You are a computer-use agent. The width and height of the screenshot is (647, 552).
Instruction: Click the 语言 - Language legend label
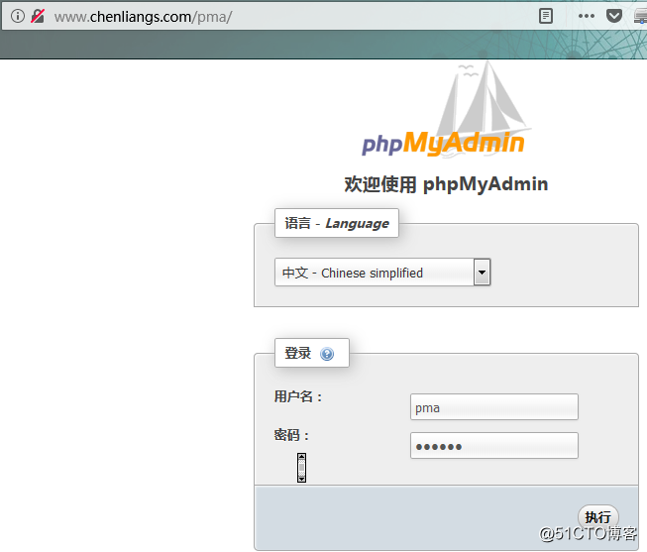click(337, 223)
